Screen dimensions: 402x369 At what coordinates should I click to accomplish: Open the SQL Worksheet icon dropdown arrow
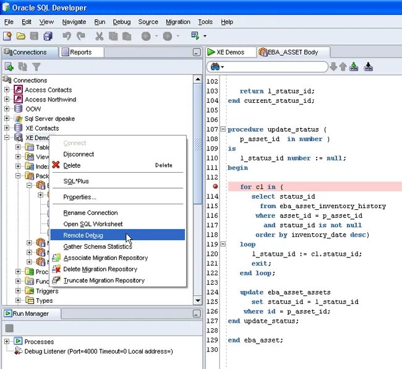pos(205,36)
